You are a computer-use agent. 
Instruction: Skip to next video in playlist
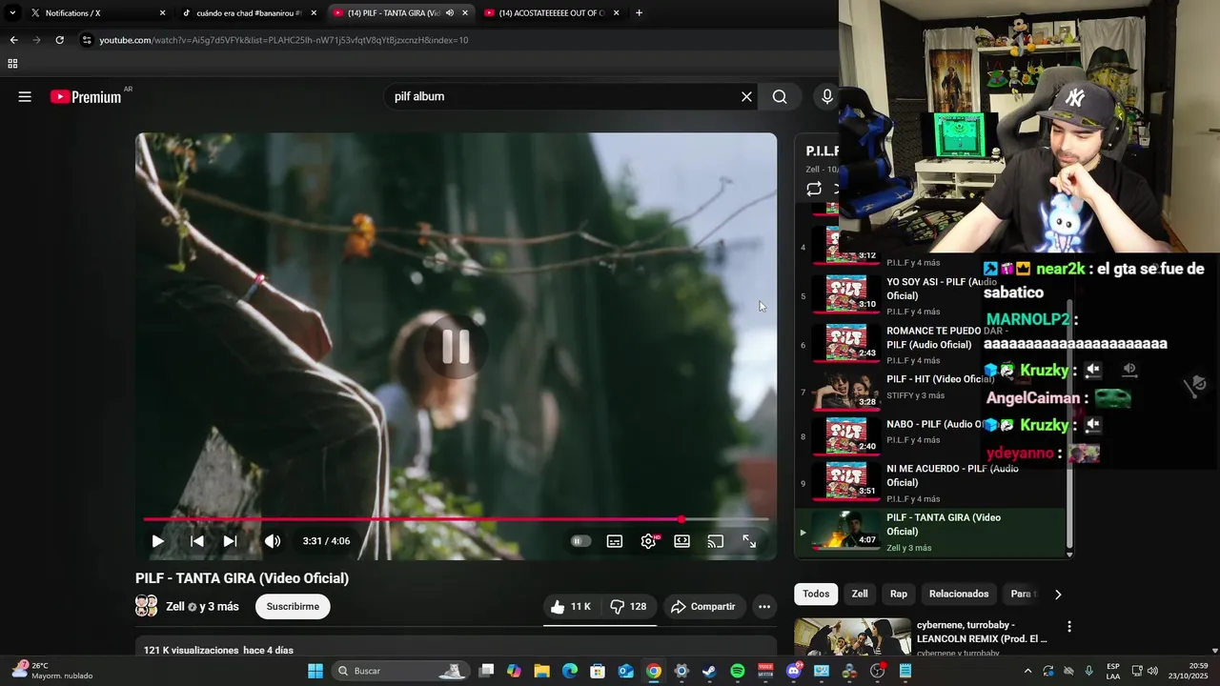point(230,541)
